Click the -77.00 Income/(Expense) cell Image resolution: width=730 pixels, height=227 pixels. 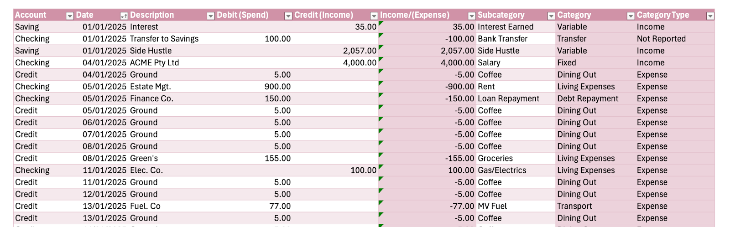click(x=428, y=206)
